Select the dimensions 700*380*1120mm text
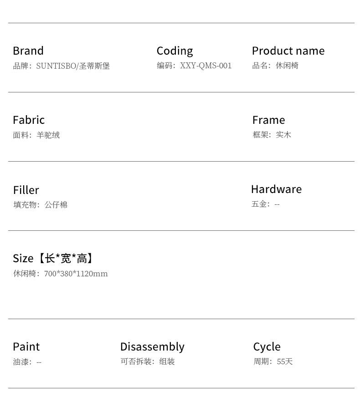This screenshot has height=407, width=360. click(x=76, y=274)
